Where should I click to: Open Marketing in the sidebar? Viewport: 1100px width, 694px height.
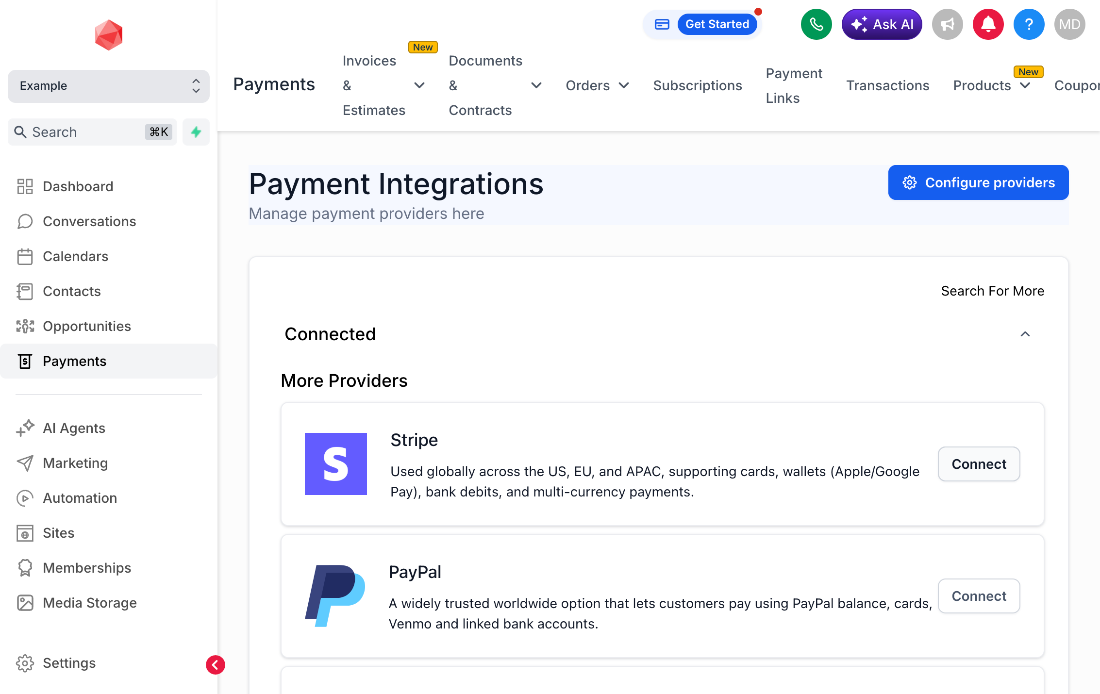point(109,463)
